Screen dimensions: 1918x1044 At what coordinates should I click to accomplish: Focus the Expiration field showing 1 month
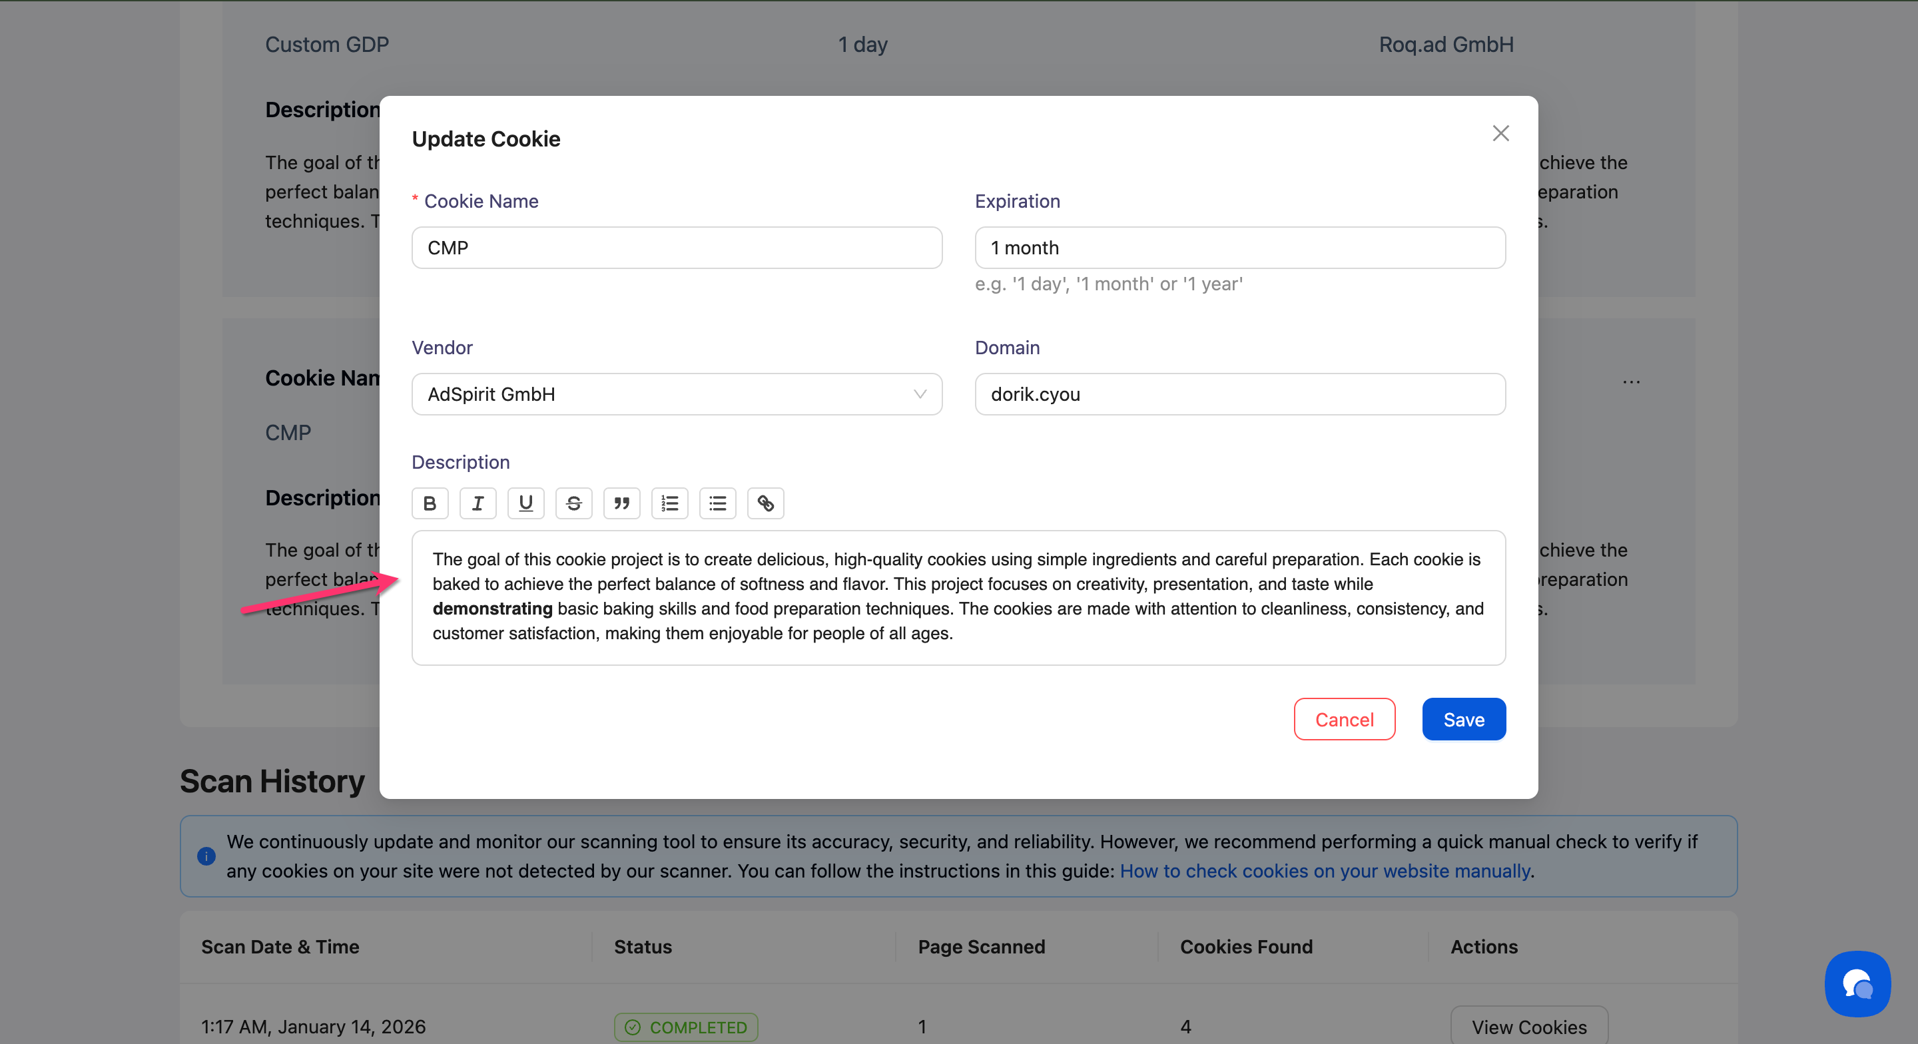tap(1239, 248)
